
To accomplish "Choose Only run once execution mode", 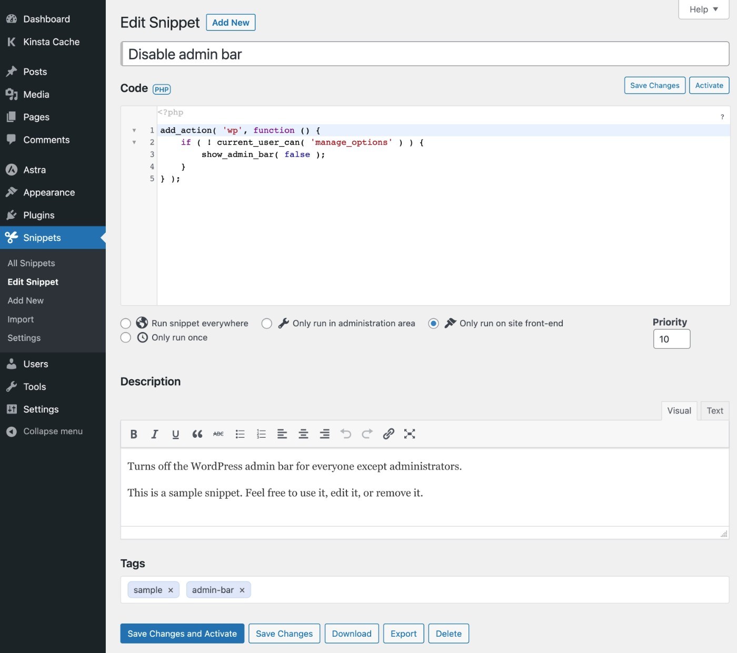I will click(125, 337).
